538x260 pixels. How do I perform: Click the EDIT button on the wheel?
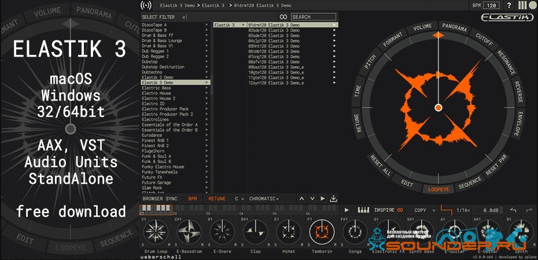tap(407, 184)
